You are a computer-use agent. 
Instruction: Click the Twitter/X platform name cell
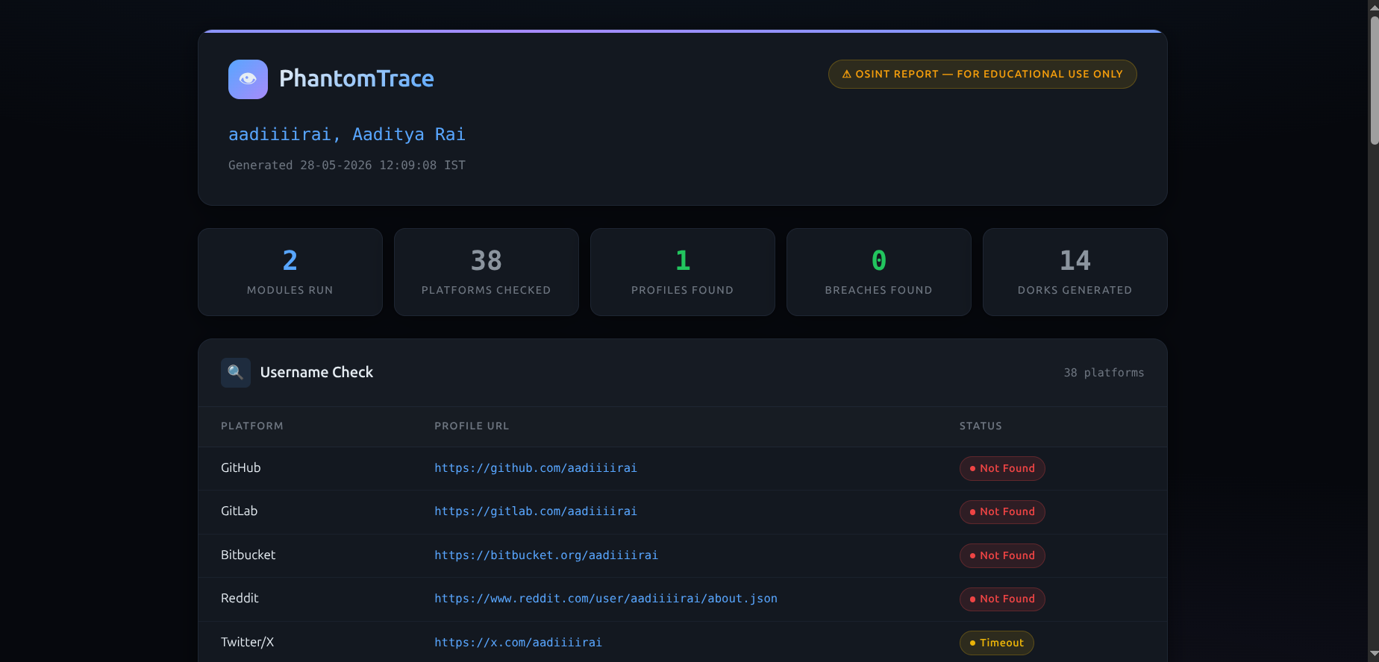(x=248, y=643)
